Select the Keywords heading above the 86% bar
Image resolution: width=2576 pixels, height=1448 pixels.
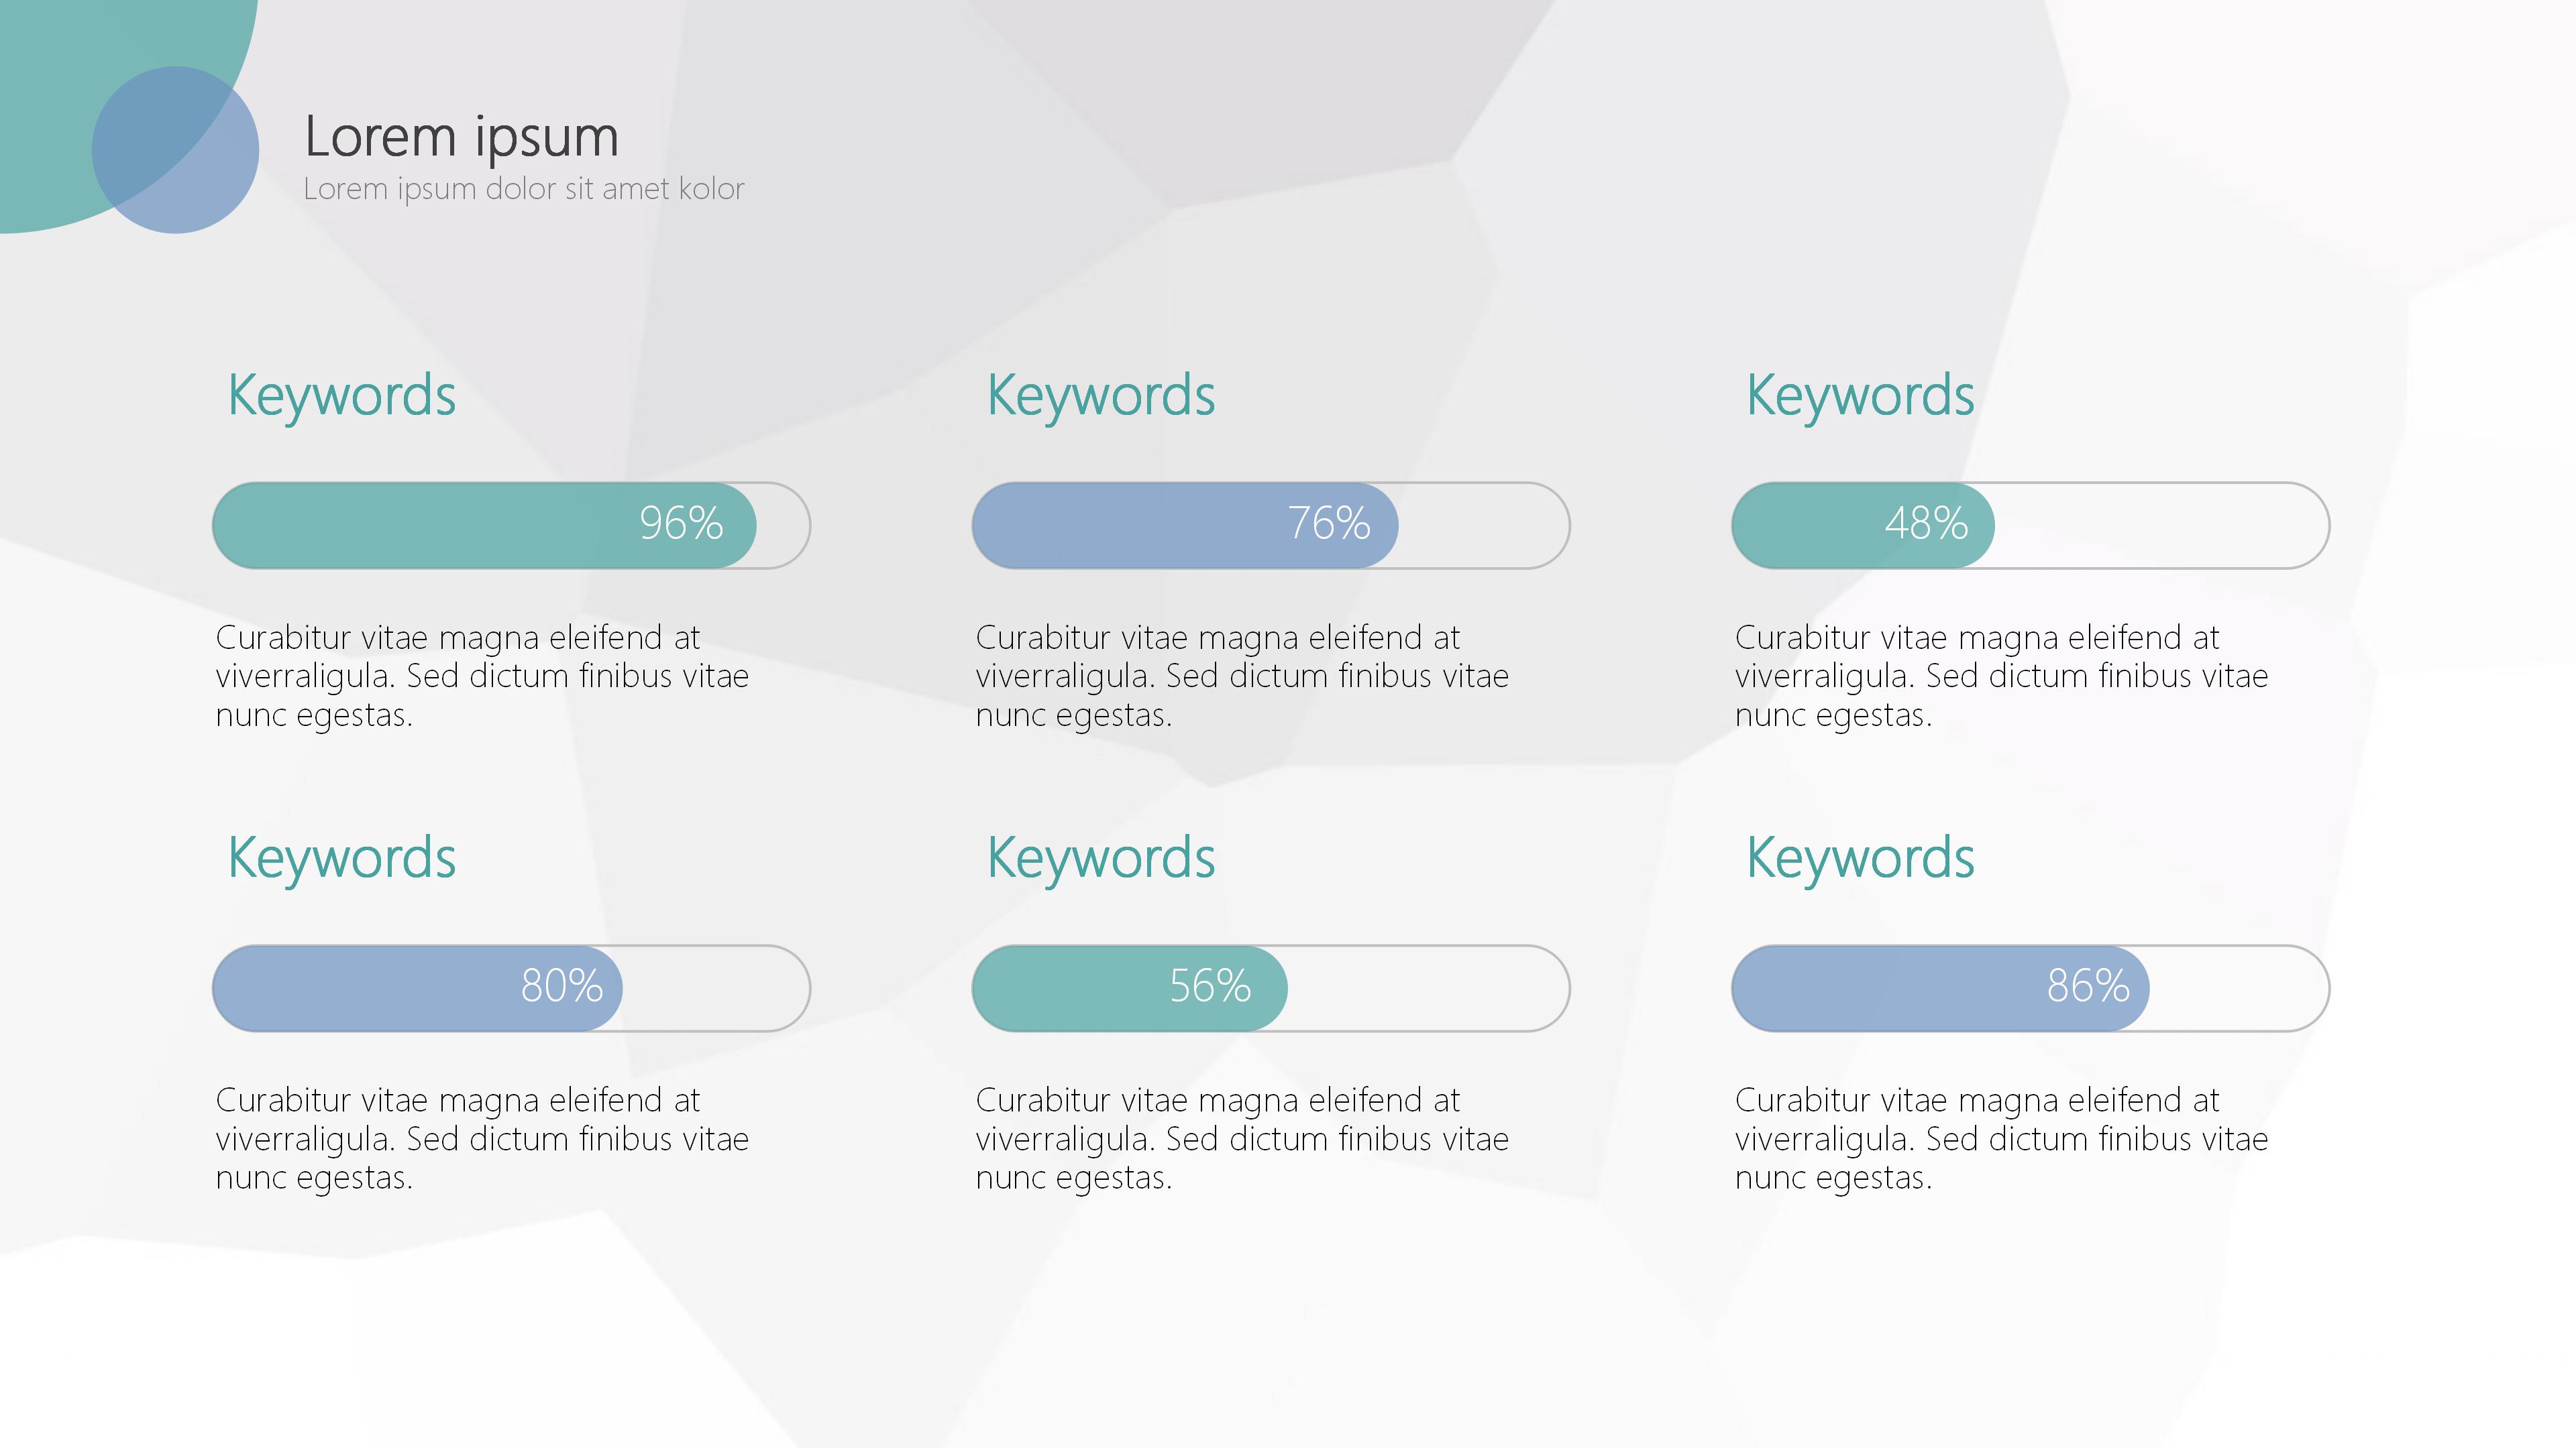pyautogui.click(x=1859, y=858)
